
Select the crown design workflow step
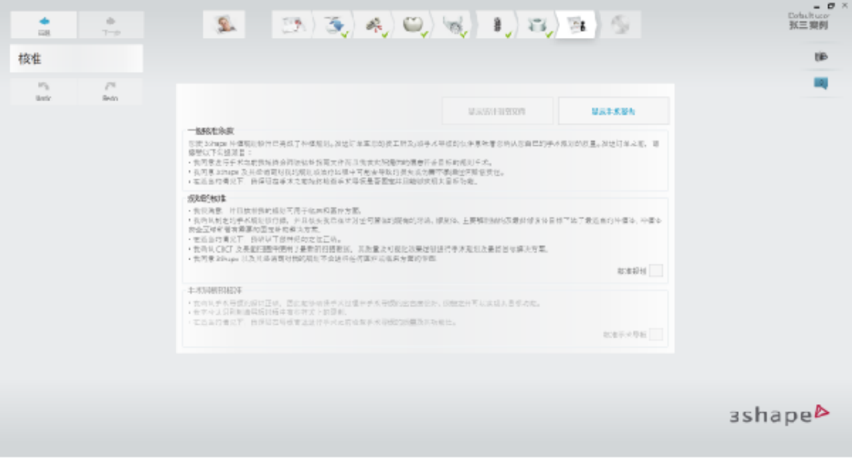coord(413,25)
